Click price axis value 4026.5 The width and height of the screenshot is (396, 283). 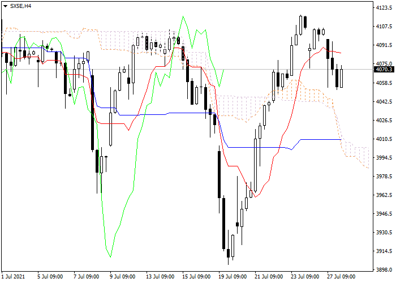point(384,120)
